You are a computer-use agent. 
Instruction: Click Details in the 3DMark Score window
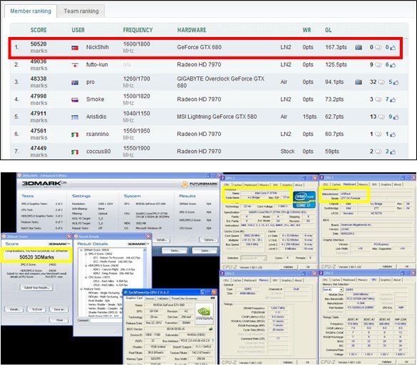coord(14,310)
